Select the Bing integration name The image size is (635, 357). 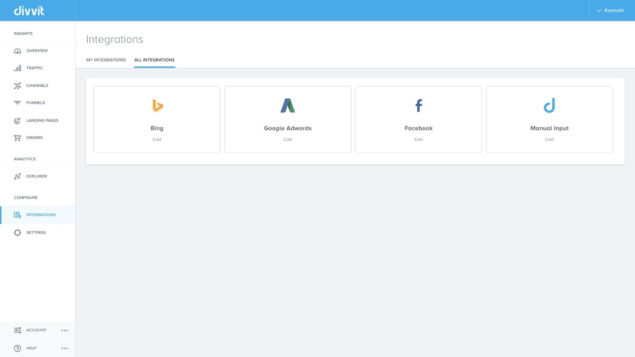pyautogui.click(x=157, y=128)
